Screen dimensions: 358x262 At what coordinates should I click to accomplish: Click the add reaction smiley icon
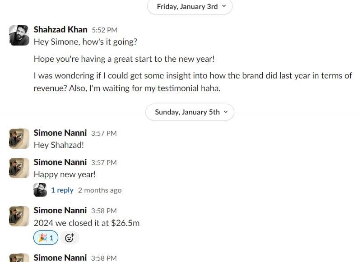point(70,238)
